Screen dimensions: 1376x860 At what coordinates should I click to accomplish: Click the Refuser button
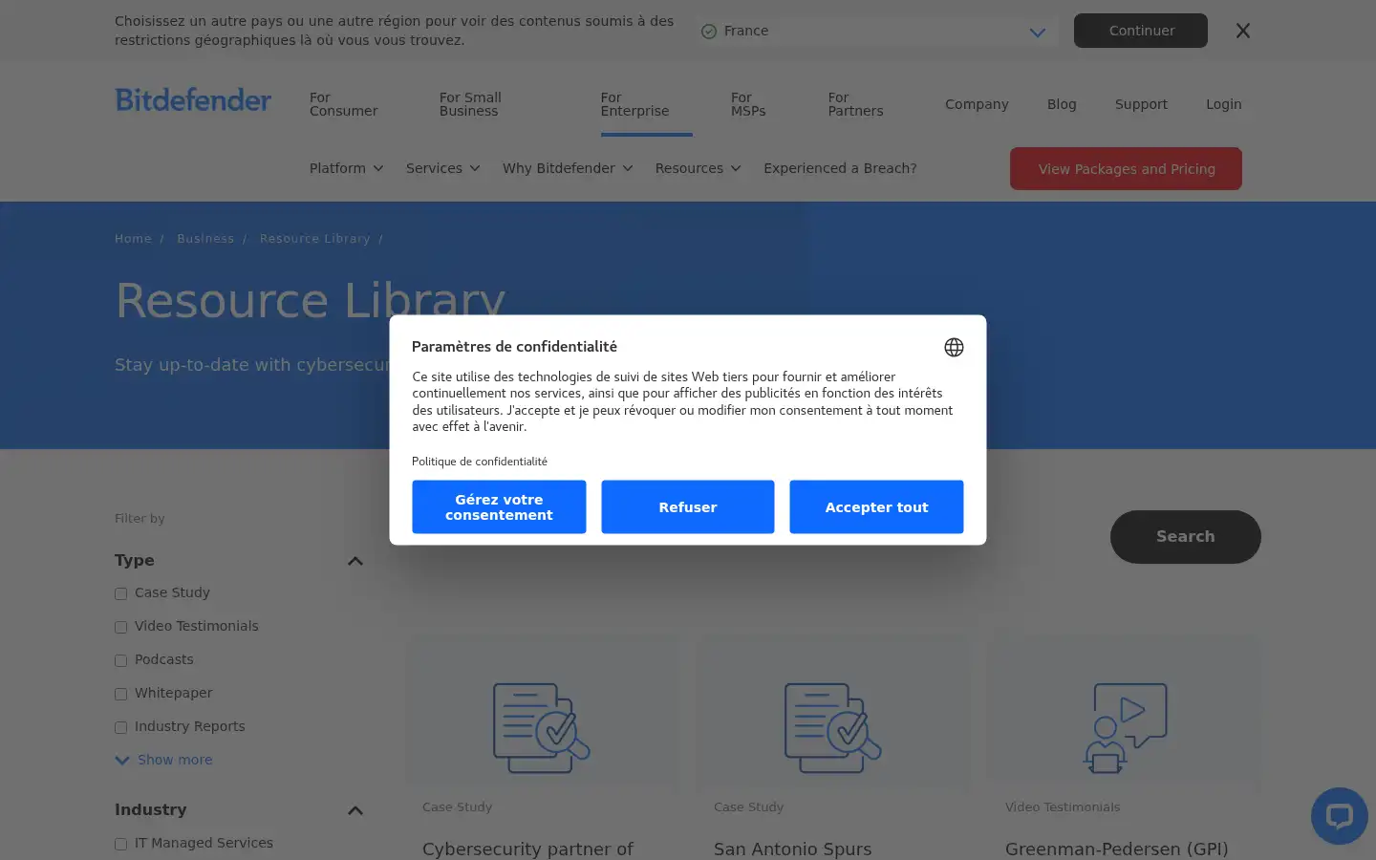point(688,507)
